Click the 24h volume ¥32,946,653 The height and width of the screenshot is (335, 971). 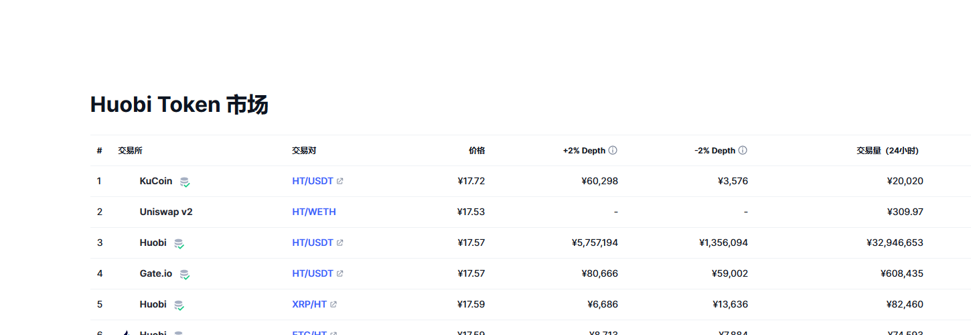click(895, 243)
